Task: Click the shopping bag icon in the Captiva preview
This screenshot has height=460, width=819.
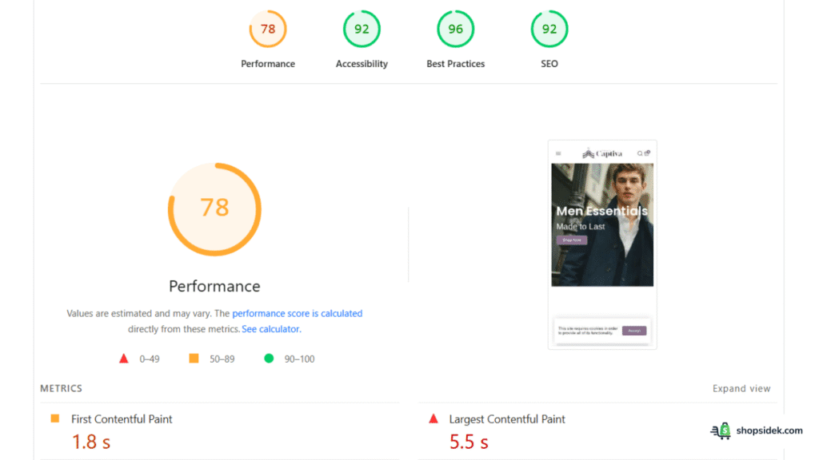Action: (x=648, y=153)
